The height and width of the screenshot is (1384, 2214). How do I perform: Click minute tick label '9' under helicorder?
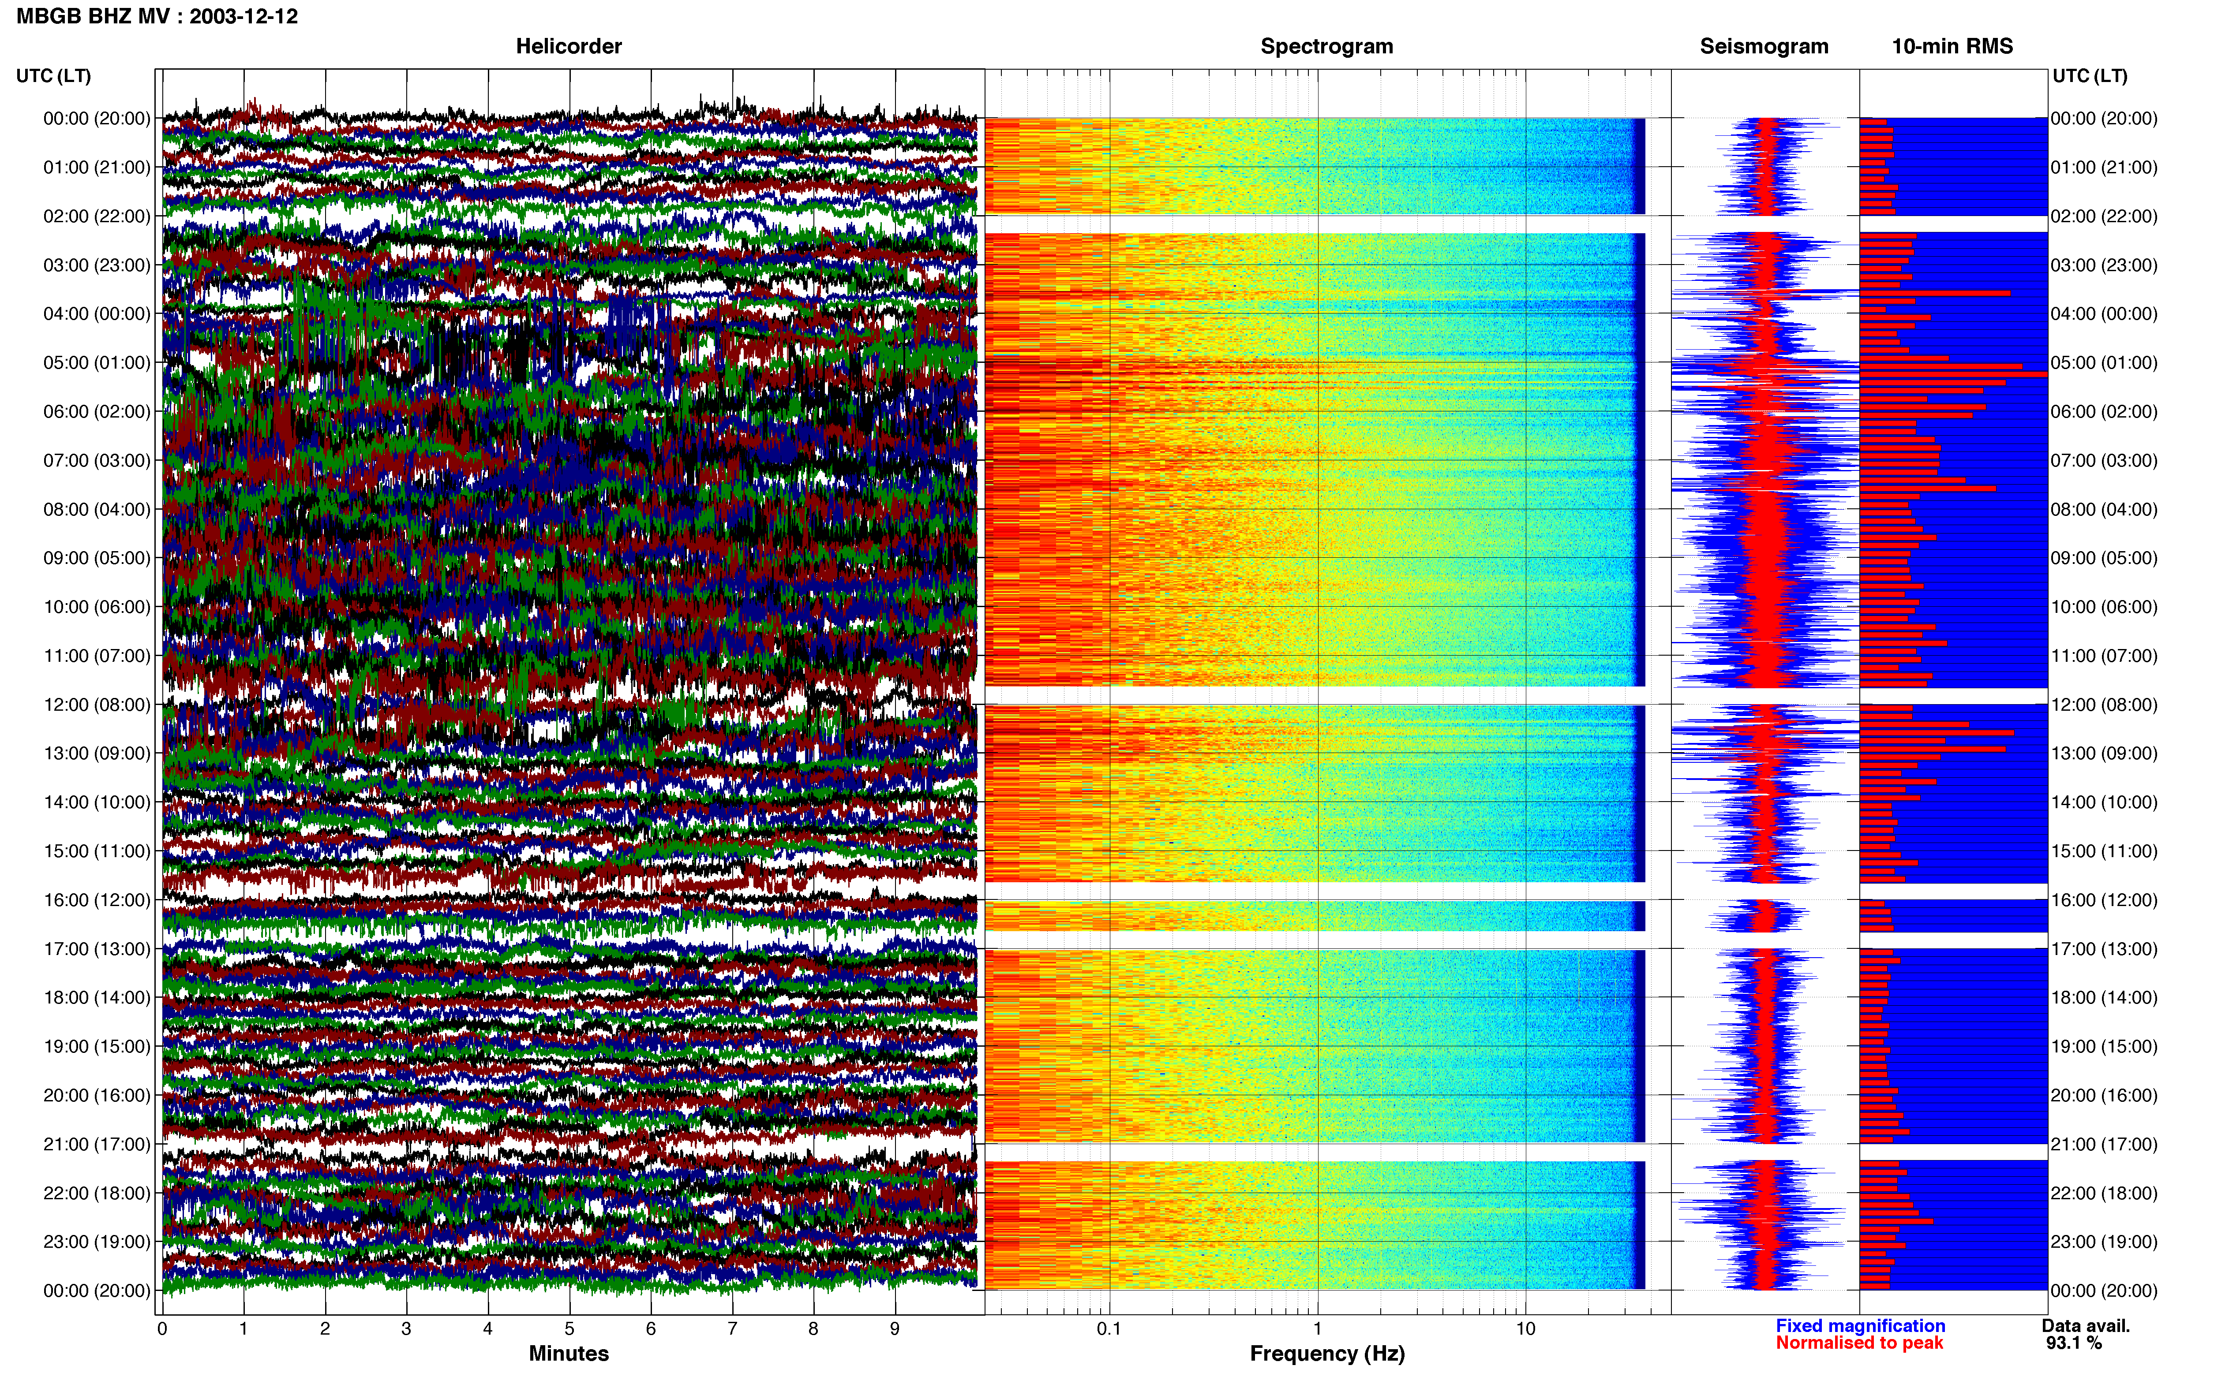pos(895,1328)
